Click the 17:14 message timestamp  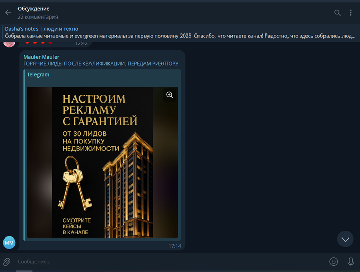point(175,246)
